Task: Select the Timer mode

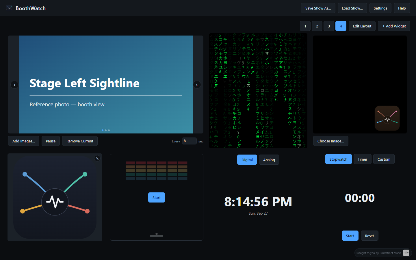Action: (x=362, y=159)
